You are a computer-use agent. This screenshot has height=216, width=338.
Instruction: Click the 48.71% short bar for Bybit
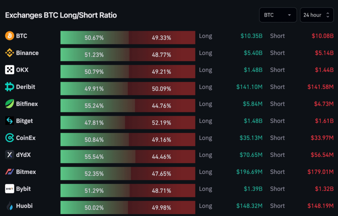click(x=163, y=191)
